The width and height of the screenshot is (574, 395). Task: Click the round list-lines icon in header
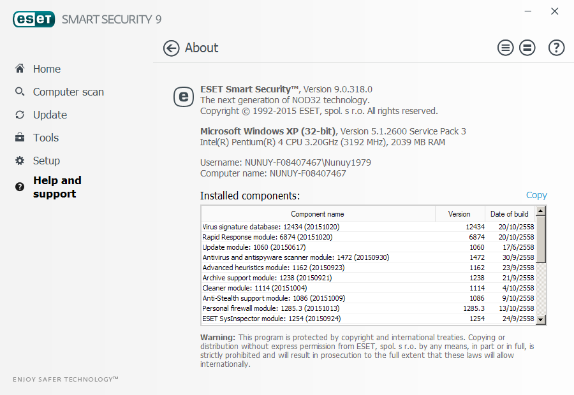[506, 48]
